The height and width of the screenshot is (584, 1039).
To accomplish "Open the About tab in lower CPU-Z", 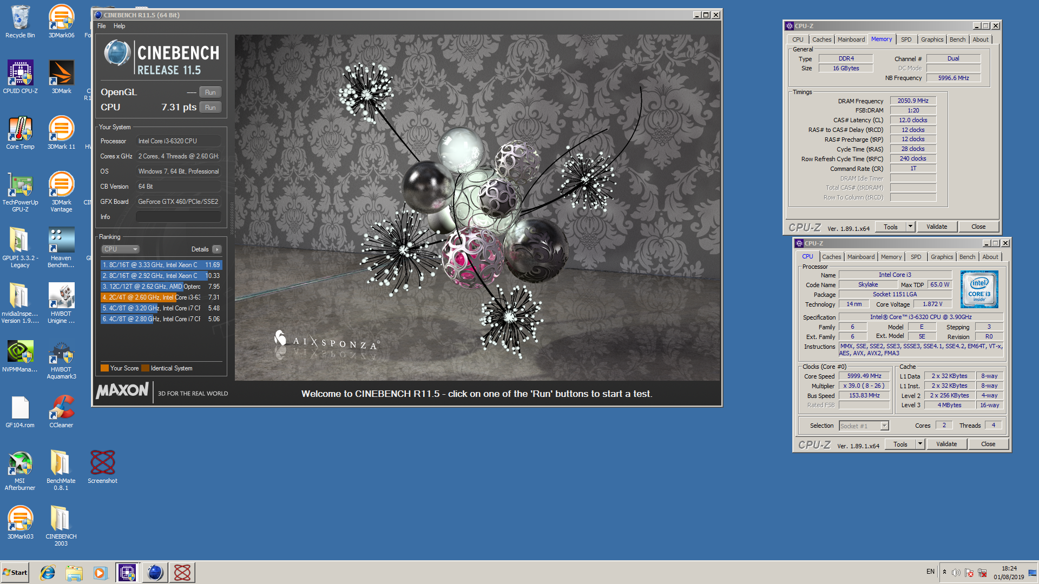I will 990,257.
